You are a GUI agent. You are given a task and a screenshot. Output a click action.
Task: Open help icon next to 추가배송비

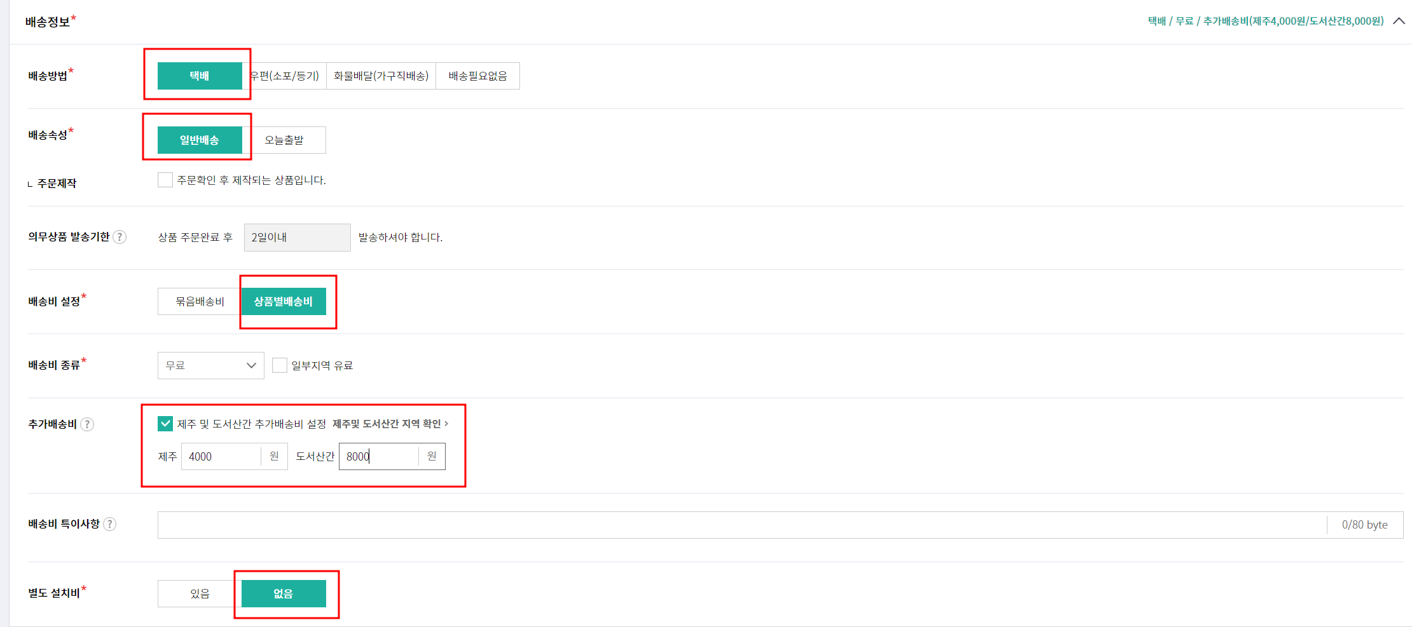pyautogui.click(x=87, y=424)
